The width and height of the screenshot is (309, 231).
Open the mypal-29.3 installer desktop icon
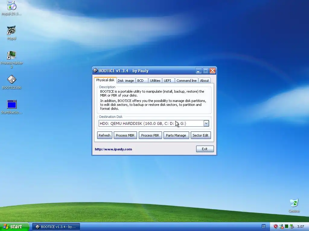pos(12,8)
